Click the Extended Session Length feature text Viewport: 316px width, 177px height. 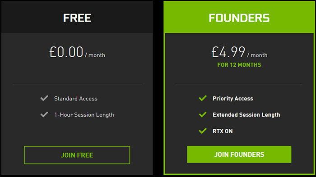[x=246, y=115]
